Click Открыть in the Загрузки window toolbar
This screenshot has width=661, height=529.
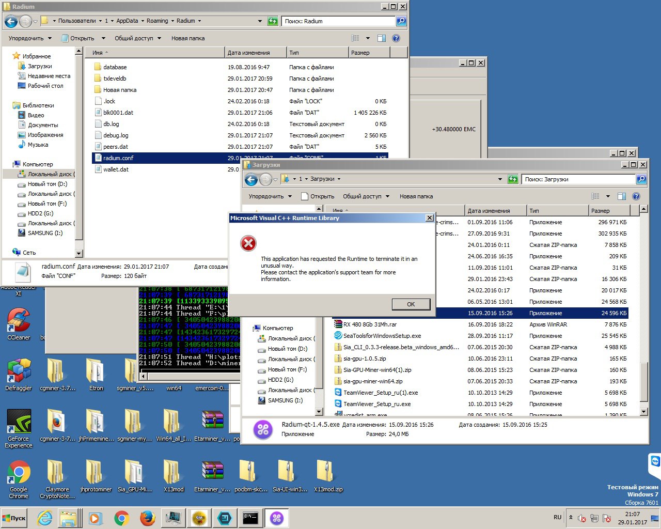coord(318,196)
